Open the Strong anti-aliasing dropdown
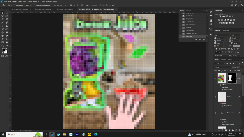This screenshot has height=137, width=244. click(236, 56)
